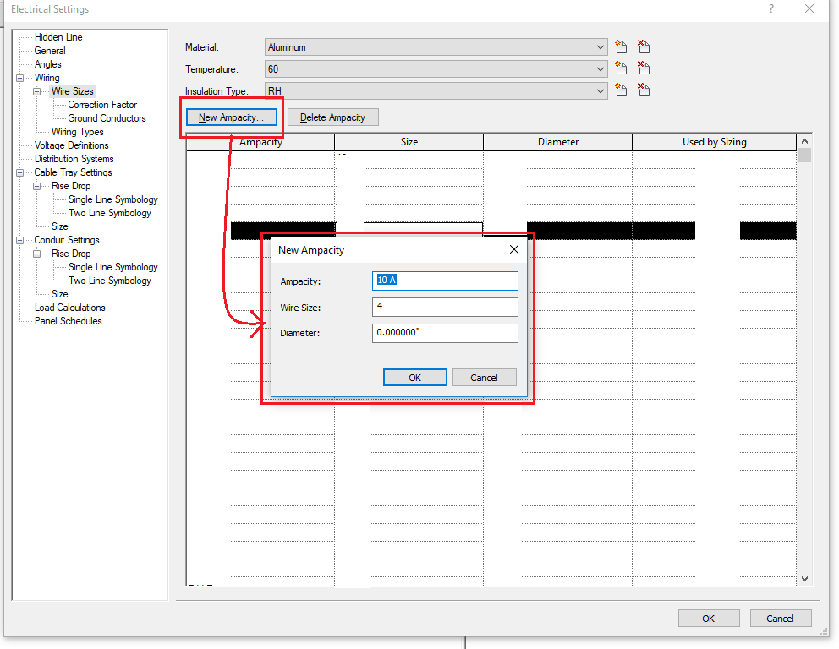Open the Insulation Type dropdown

pyautogui.click(x=600, y=90)
